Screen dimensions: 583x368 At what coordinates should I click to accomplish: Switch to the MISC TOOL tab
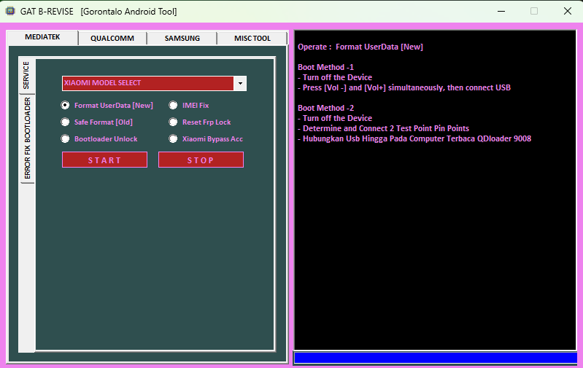[x=252, y=38]
